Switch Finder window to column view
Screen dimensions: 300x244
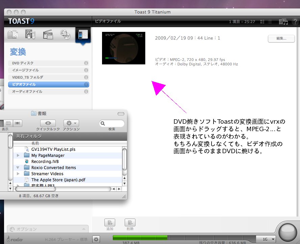[8, 123]
